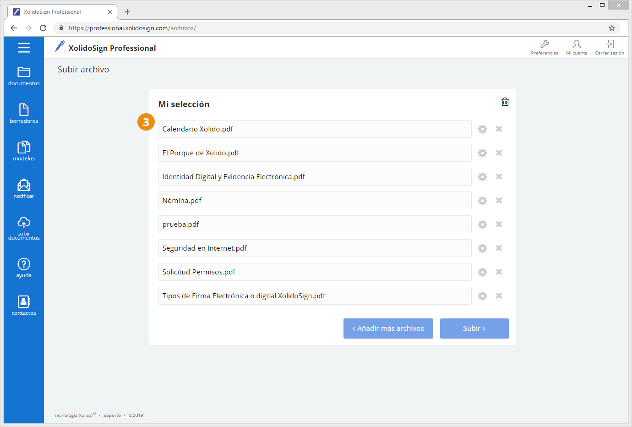Open Tecnología Xolido footer link
The height and width of the screenshot is (427, 632).
point(75,415)
